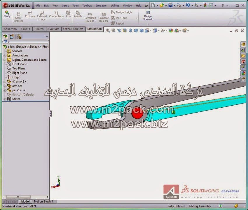The height and width of the screenshot is (210, 248).
Task: Expand Lights, Cameras and Scene node
Action: [x=5, y=60]
